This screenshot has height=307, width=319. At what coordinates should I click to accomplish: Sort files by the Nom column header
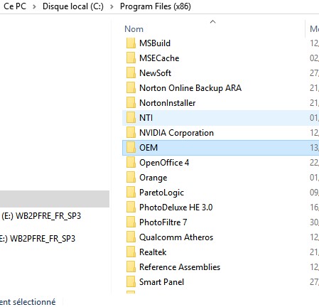[x=134, y=29]
